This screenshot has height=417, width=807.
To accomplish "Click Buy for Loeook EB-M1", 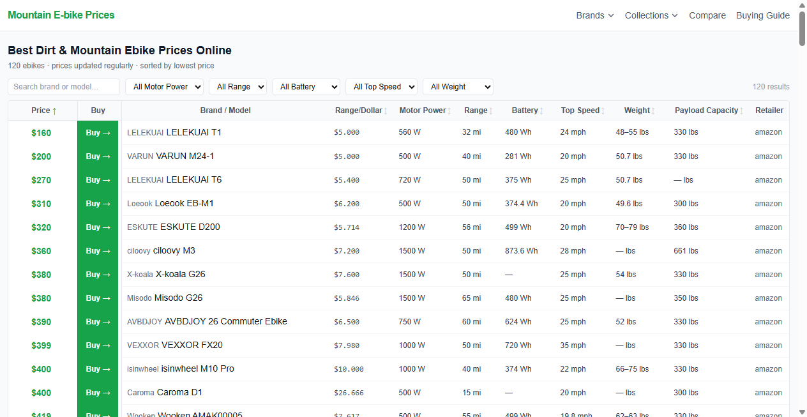I will pos(98,204).
